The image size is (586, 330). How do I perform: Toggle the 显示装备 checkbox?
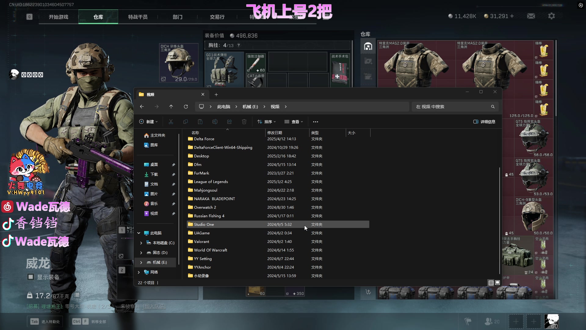tap(31, 277)
